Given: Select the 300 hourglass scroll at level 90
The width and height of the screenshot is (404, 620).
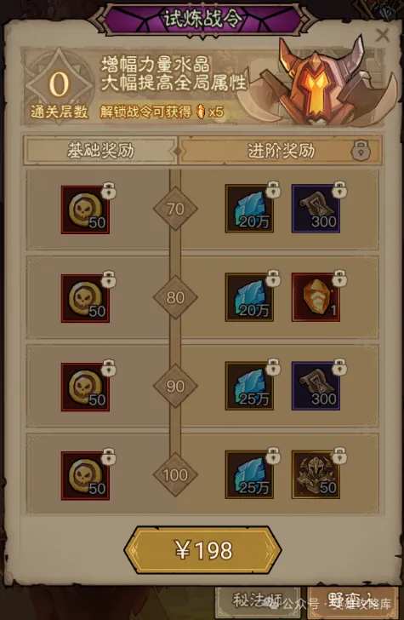Looking at the screenshot, I should pyautogui.click(x=316, y=386).
